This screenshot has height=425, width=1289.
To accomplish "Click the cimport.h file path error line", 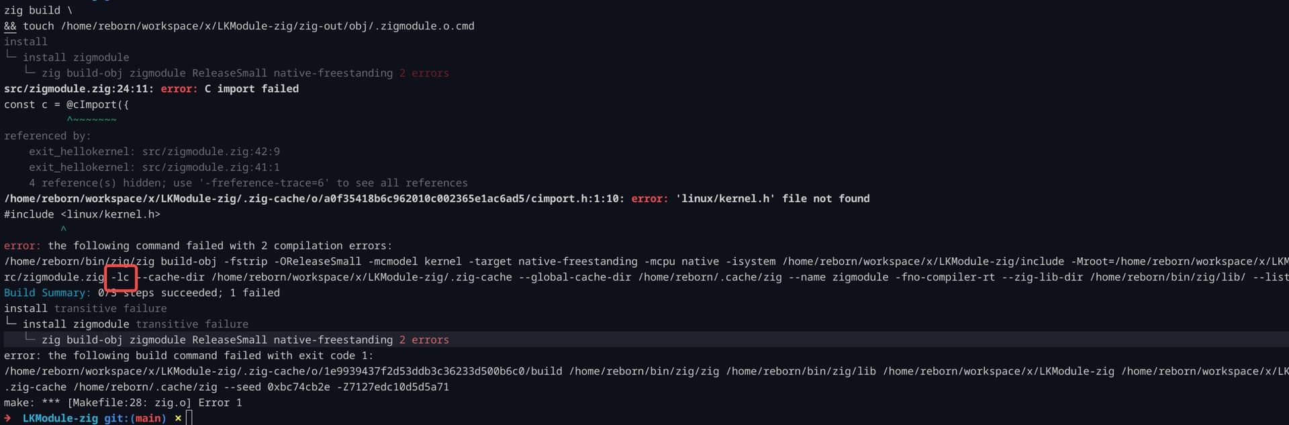I will pos(314,199).
